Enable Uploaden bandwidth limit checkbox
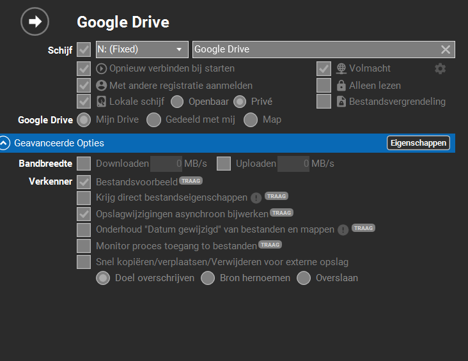468x361 pixels. tap(224, 164)
